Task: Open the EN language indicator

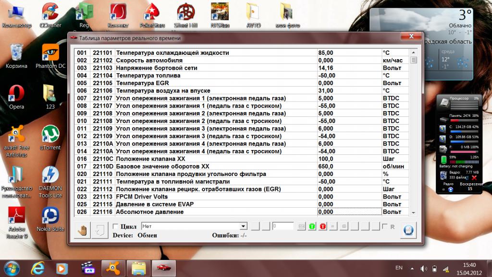Action: tap(399, 267)
